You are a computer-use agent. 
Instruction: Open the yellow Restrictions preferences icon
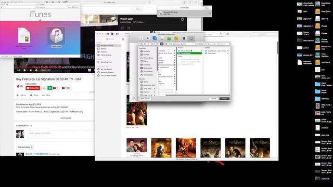176,38
